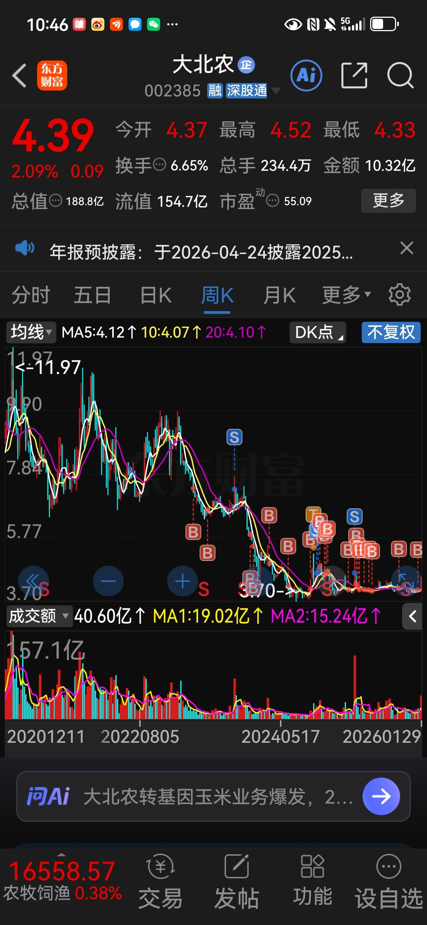Zoom out chart with minus button

click(x=108, y=581)
